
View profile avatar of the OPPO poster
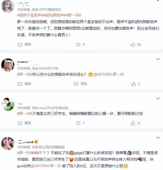click(8, 6)
